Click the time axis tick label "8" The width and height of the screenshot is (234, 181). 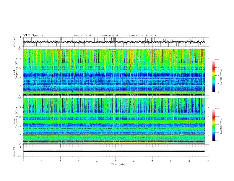[x=171, y=161]
